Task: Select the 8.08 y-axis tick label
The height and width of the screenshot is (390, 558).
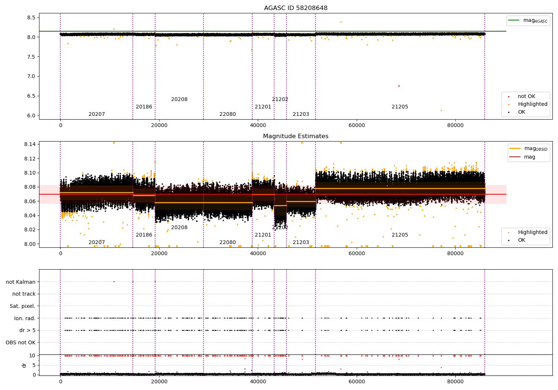Action: tap(30, 187)
